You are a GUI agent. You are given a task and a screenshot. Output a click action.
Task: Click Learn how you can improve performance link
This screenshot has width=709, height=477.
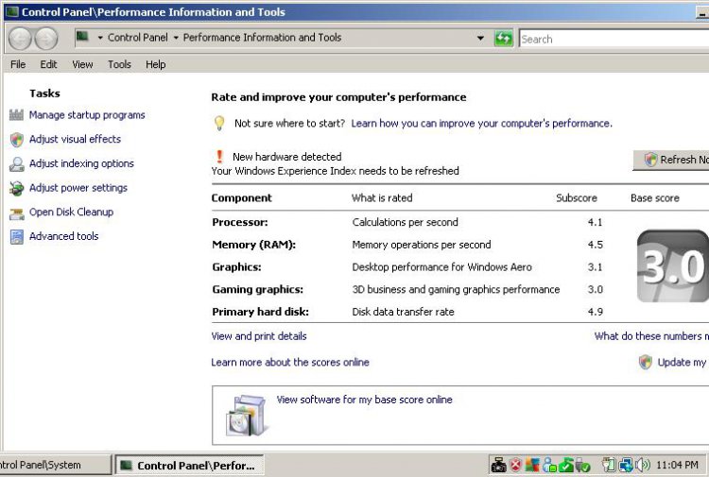pos(481,124)
